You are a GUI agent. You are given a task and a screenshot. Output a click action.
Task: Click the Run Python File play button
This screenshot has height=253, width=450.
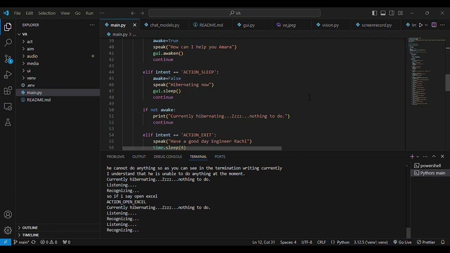tap(420, 25)
